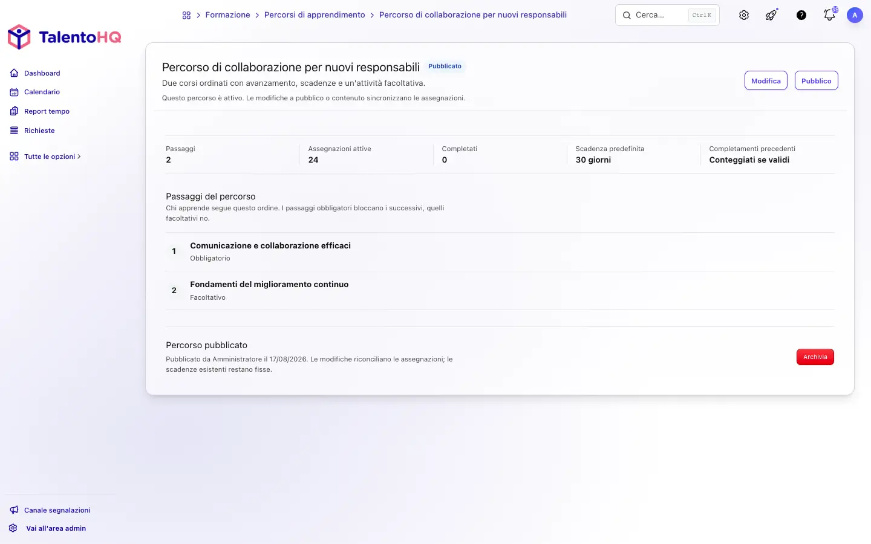Viewport: 871px width, 544px height.
Task: Go to Vai all'area admin
Action: (56, 528)
